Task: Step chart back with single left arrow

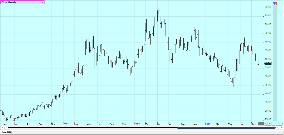Action: point(6,128)
